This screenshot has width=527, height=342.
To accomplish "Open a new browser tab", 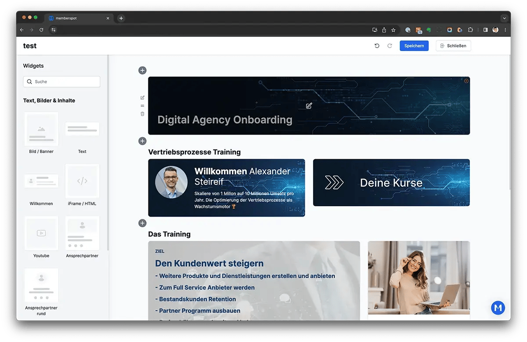I will [121, 18].
